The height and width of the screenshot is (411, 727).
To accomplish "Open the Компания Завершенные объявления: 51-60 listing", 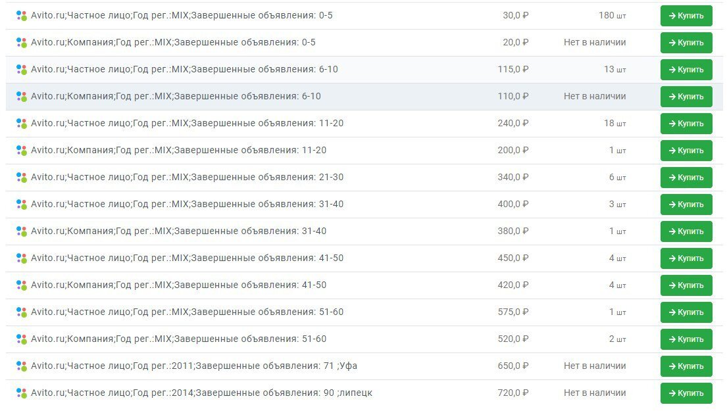I will coord(179,339).
